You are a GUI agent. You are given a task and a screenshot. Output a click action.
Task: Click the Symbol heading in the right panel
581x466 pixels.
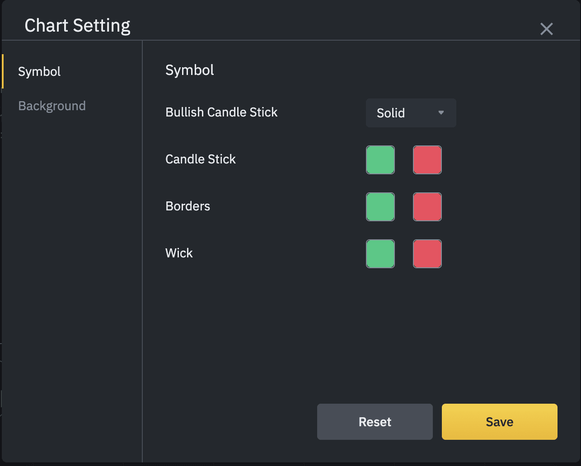pyautogui.click(x=190, y=70)
